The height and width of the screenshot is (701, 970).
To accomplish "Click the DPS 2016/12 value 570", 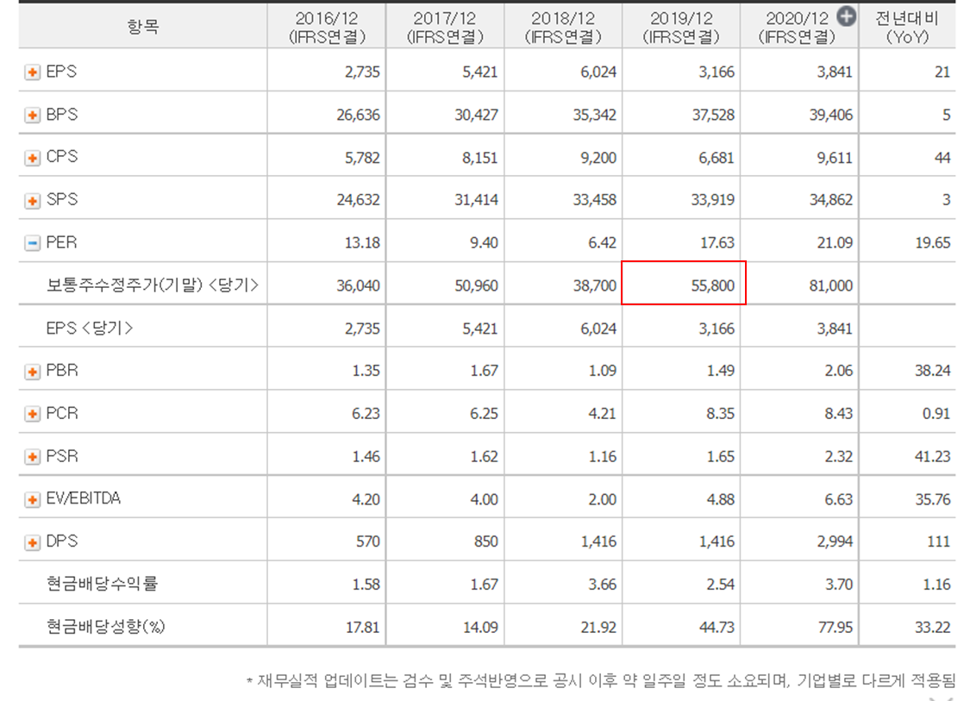I will 367,542.
